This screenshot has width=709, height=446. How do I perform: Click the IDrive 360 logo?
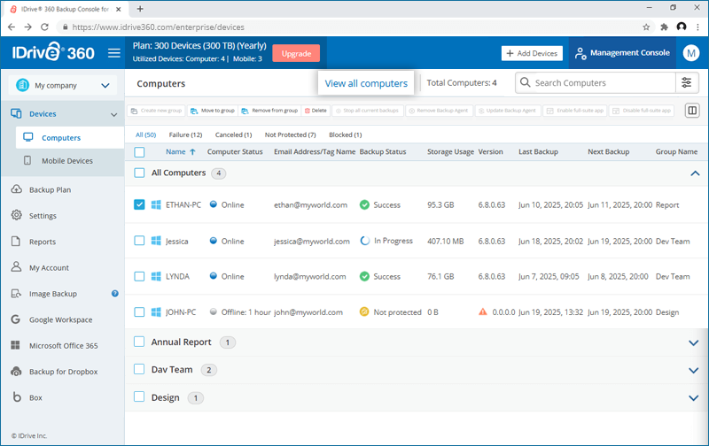click(53, 52)
